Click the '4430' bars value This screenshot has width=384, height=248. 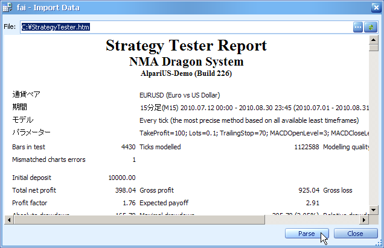(x=129, y=147)
